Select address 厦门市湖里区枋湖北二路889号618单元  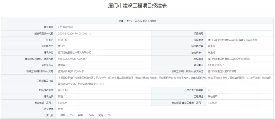click(x=229, y=59)
